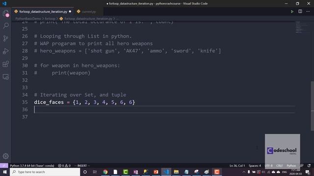Open the Manage gear menu

point(6,156)
